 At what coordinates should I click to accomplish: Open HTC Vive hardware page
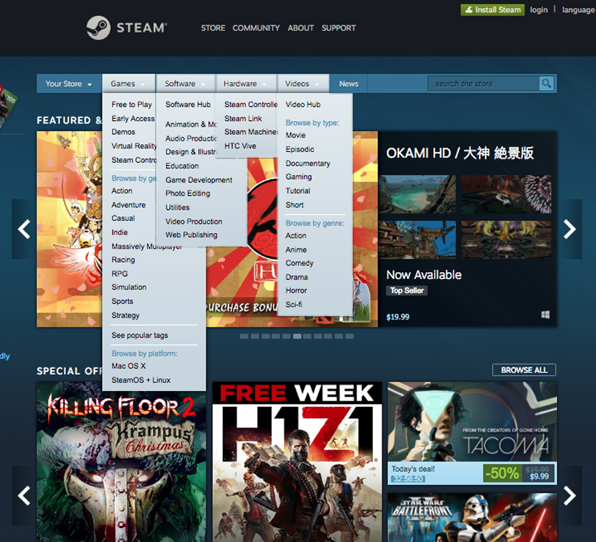[x=240, y=145]
